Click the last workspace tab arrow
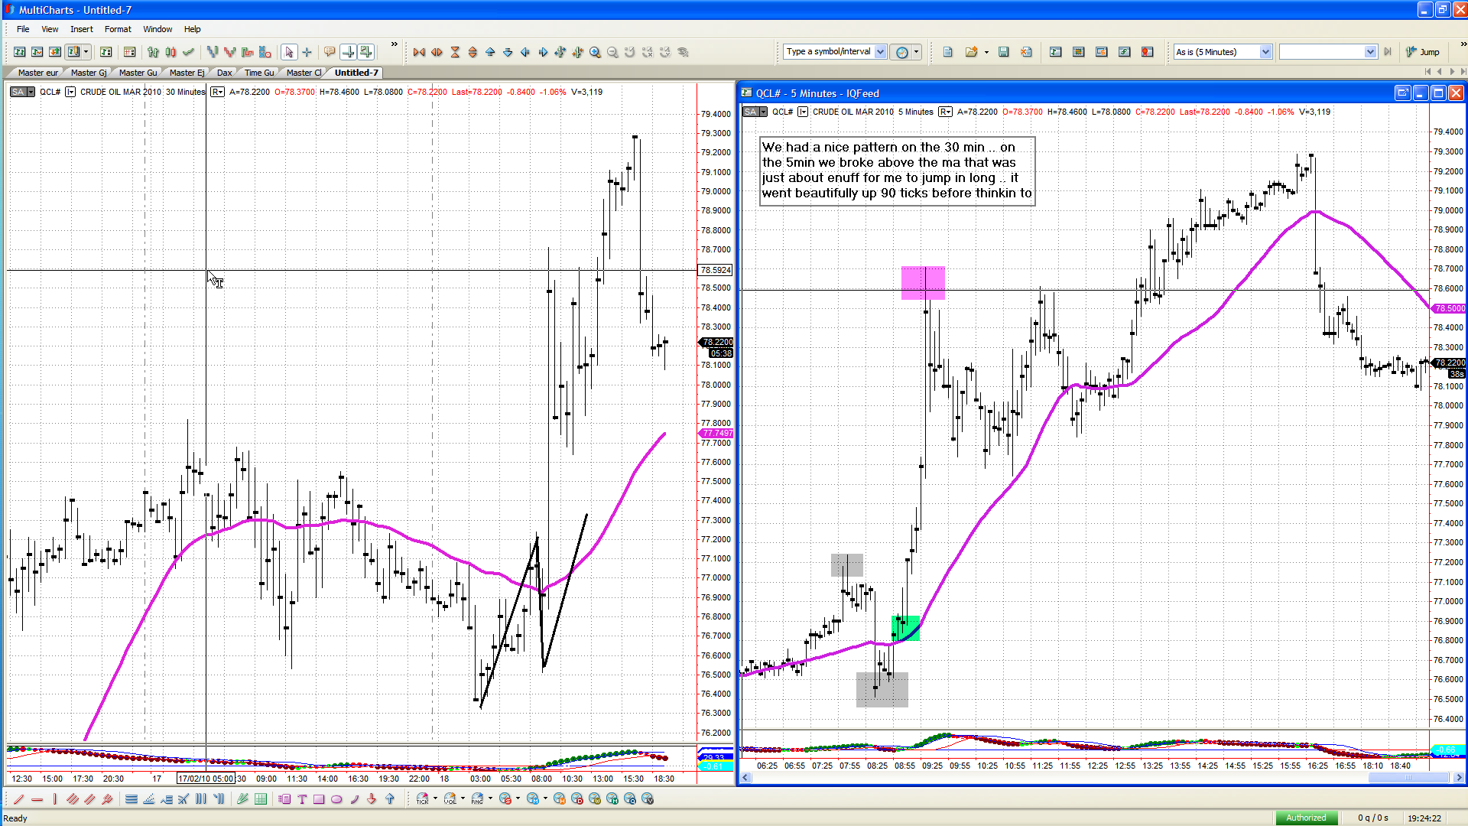 pos(1463,72)
